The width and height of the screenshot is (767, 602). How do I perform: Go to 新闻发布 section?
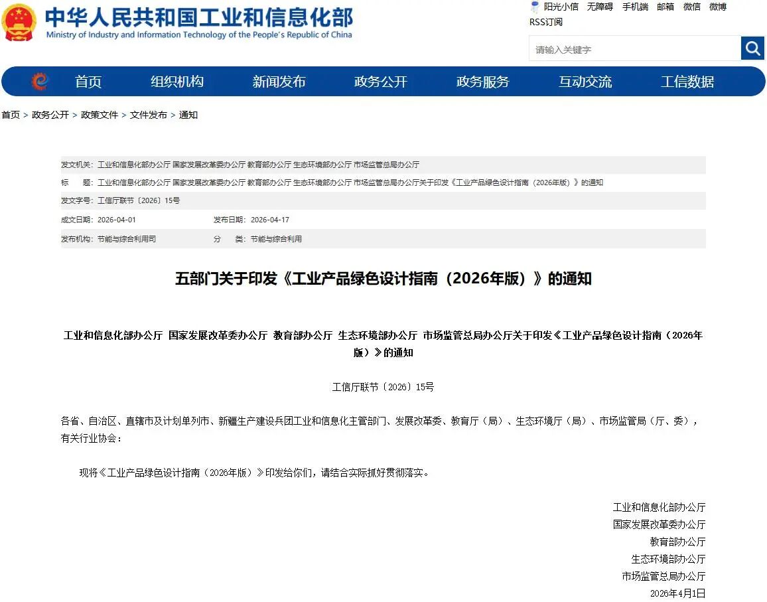tap(279, 82)
